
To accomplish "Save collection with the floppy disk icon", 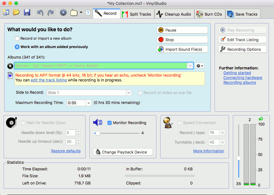I will pos(27,13).
